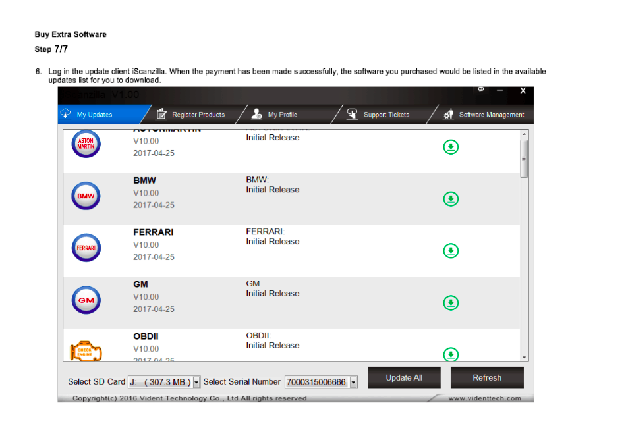
Task: Click the update list scrollbar thumb
Action: coord(525,159)
